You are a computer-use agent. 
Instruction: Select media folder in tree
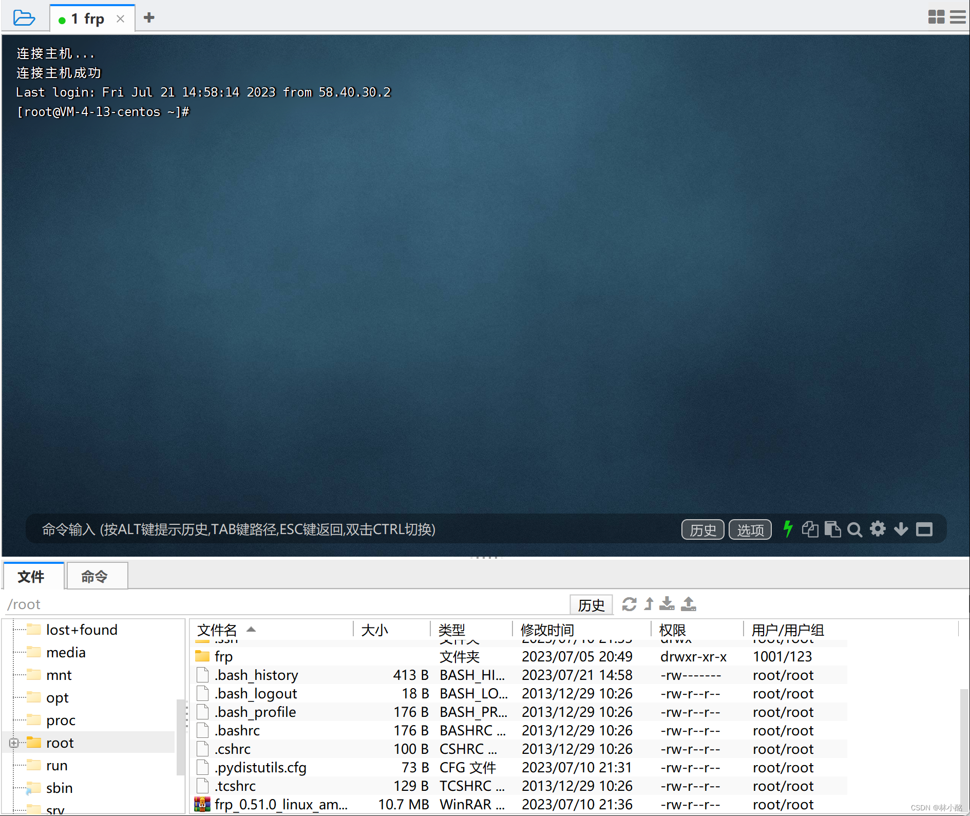(x=66, y=652)
